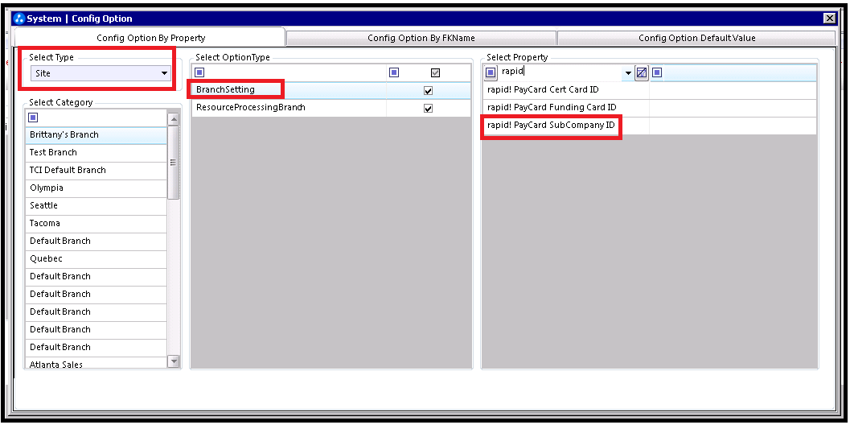Viewport: 850px width, 429px height.
Task: Select the Test Branch category
Action: 96,152
